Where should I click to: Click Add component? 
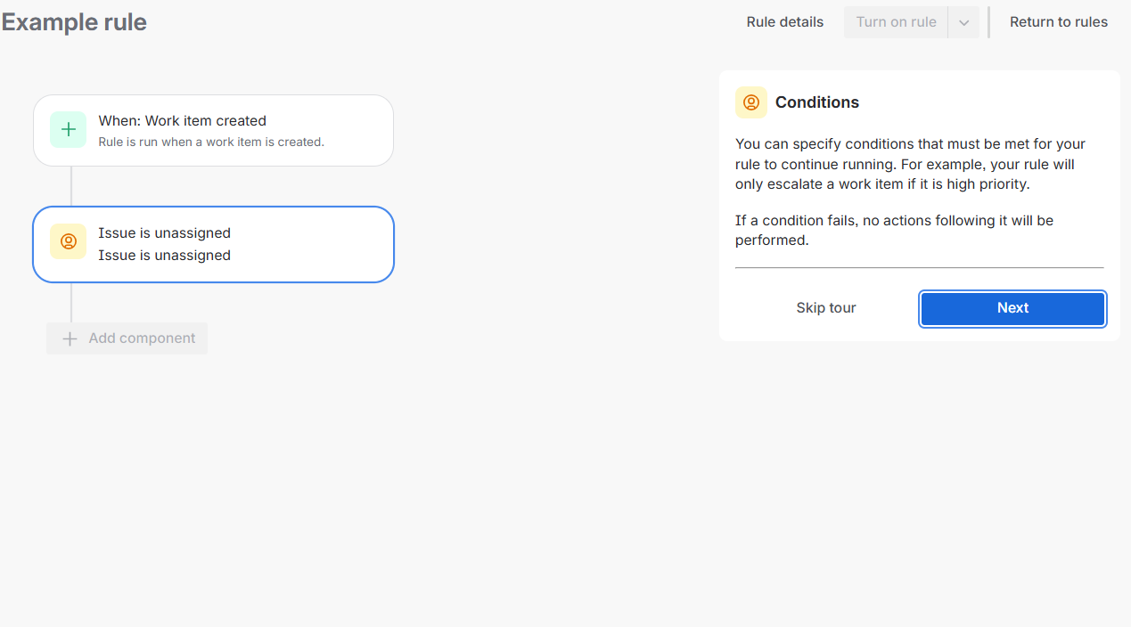[x=127, y=338]
